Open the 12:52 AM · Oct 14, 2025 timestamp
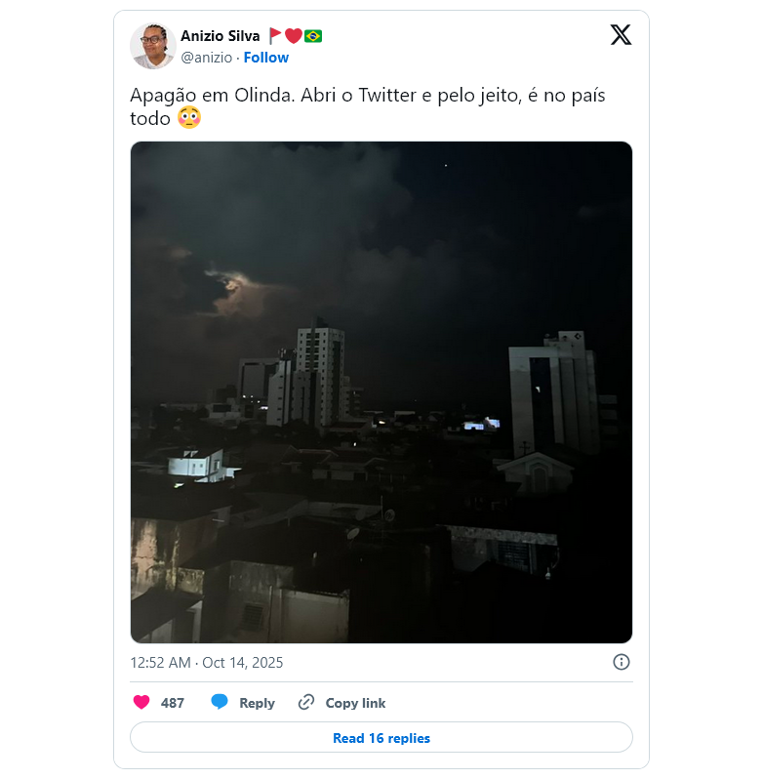This screenshot has height=779, width=763. 207,662
